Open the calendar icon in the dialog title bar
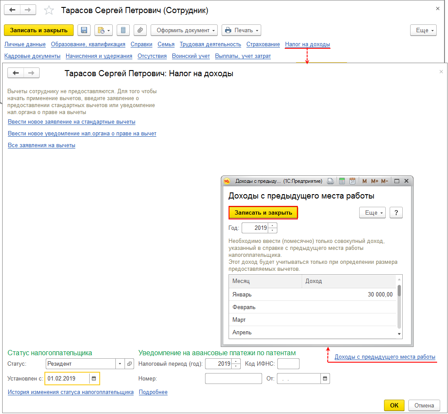 pyautogui.click(x=352, y=181)
